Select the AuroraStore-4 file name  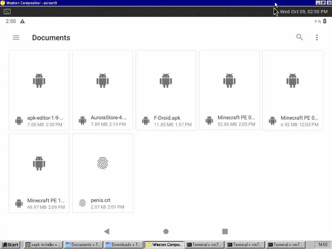click(x=108, y=118)
